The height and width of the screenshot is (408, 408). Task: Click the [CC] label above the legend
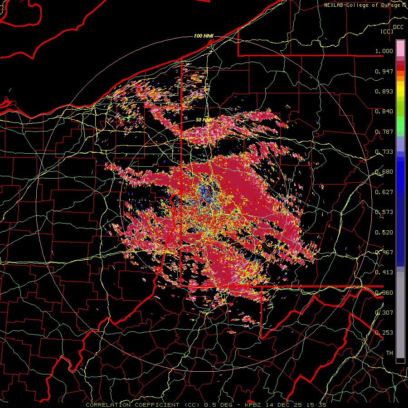click(387, 31)
